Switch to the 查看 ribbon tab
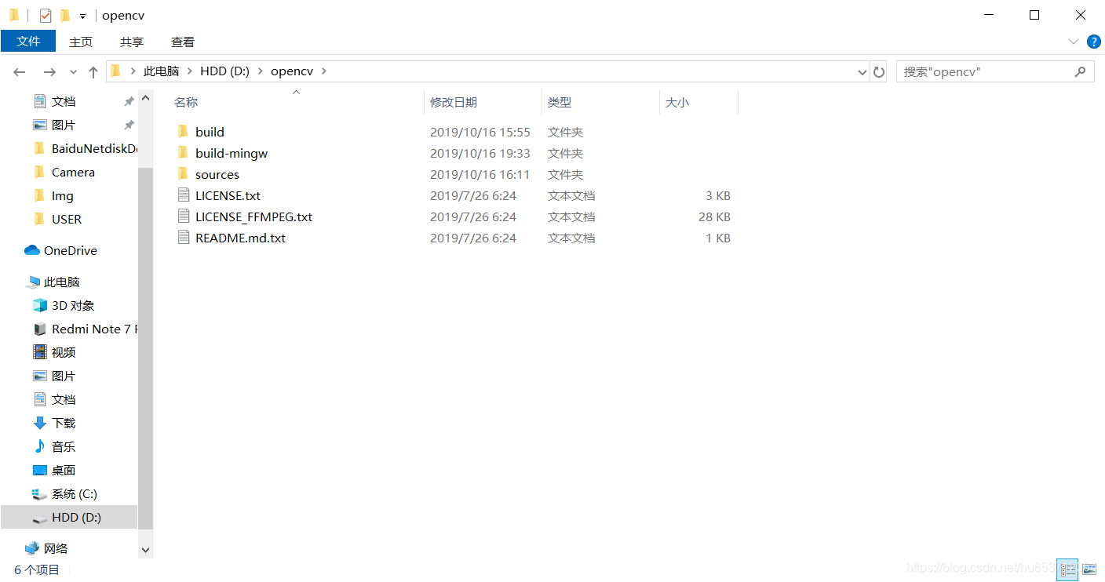1105x582 pixels. (182, 41)
